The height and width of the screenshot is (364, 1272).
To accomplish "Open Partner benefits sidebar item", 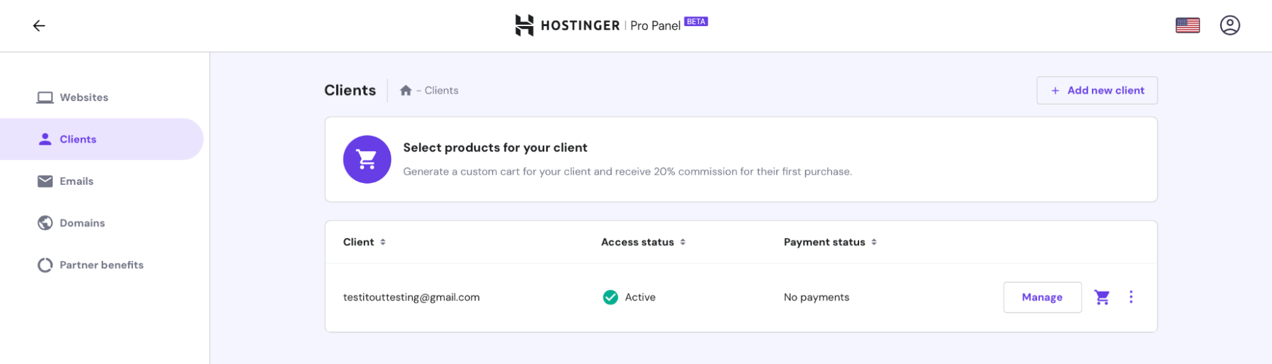I will click(101, 265).
